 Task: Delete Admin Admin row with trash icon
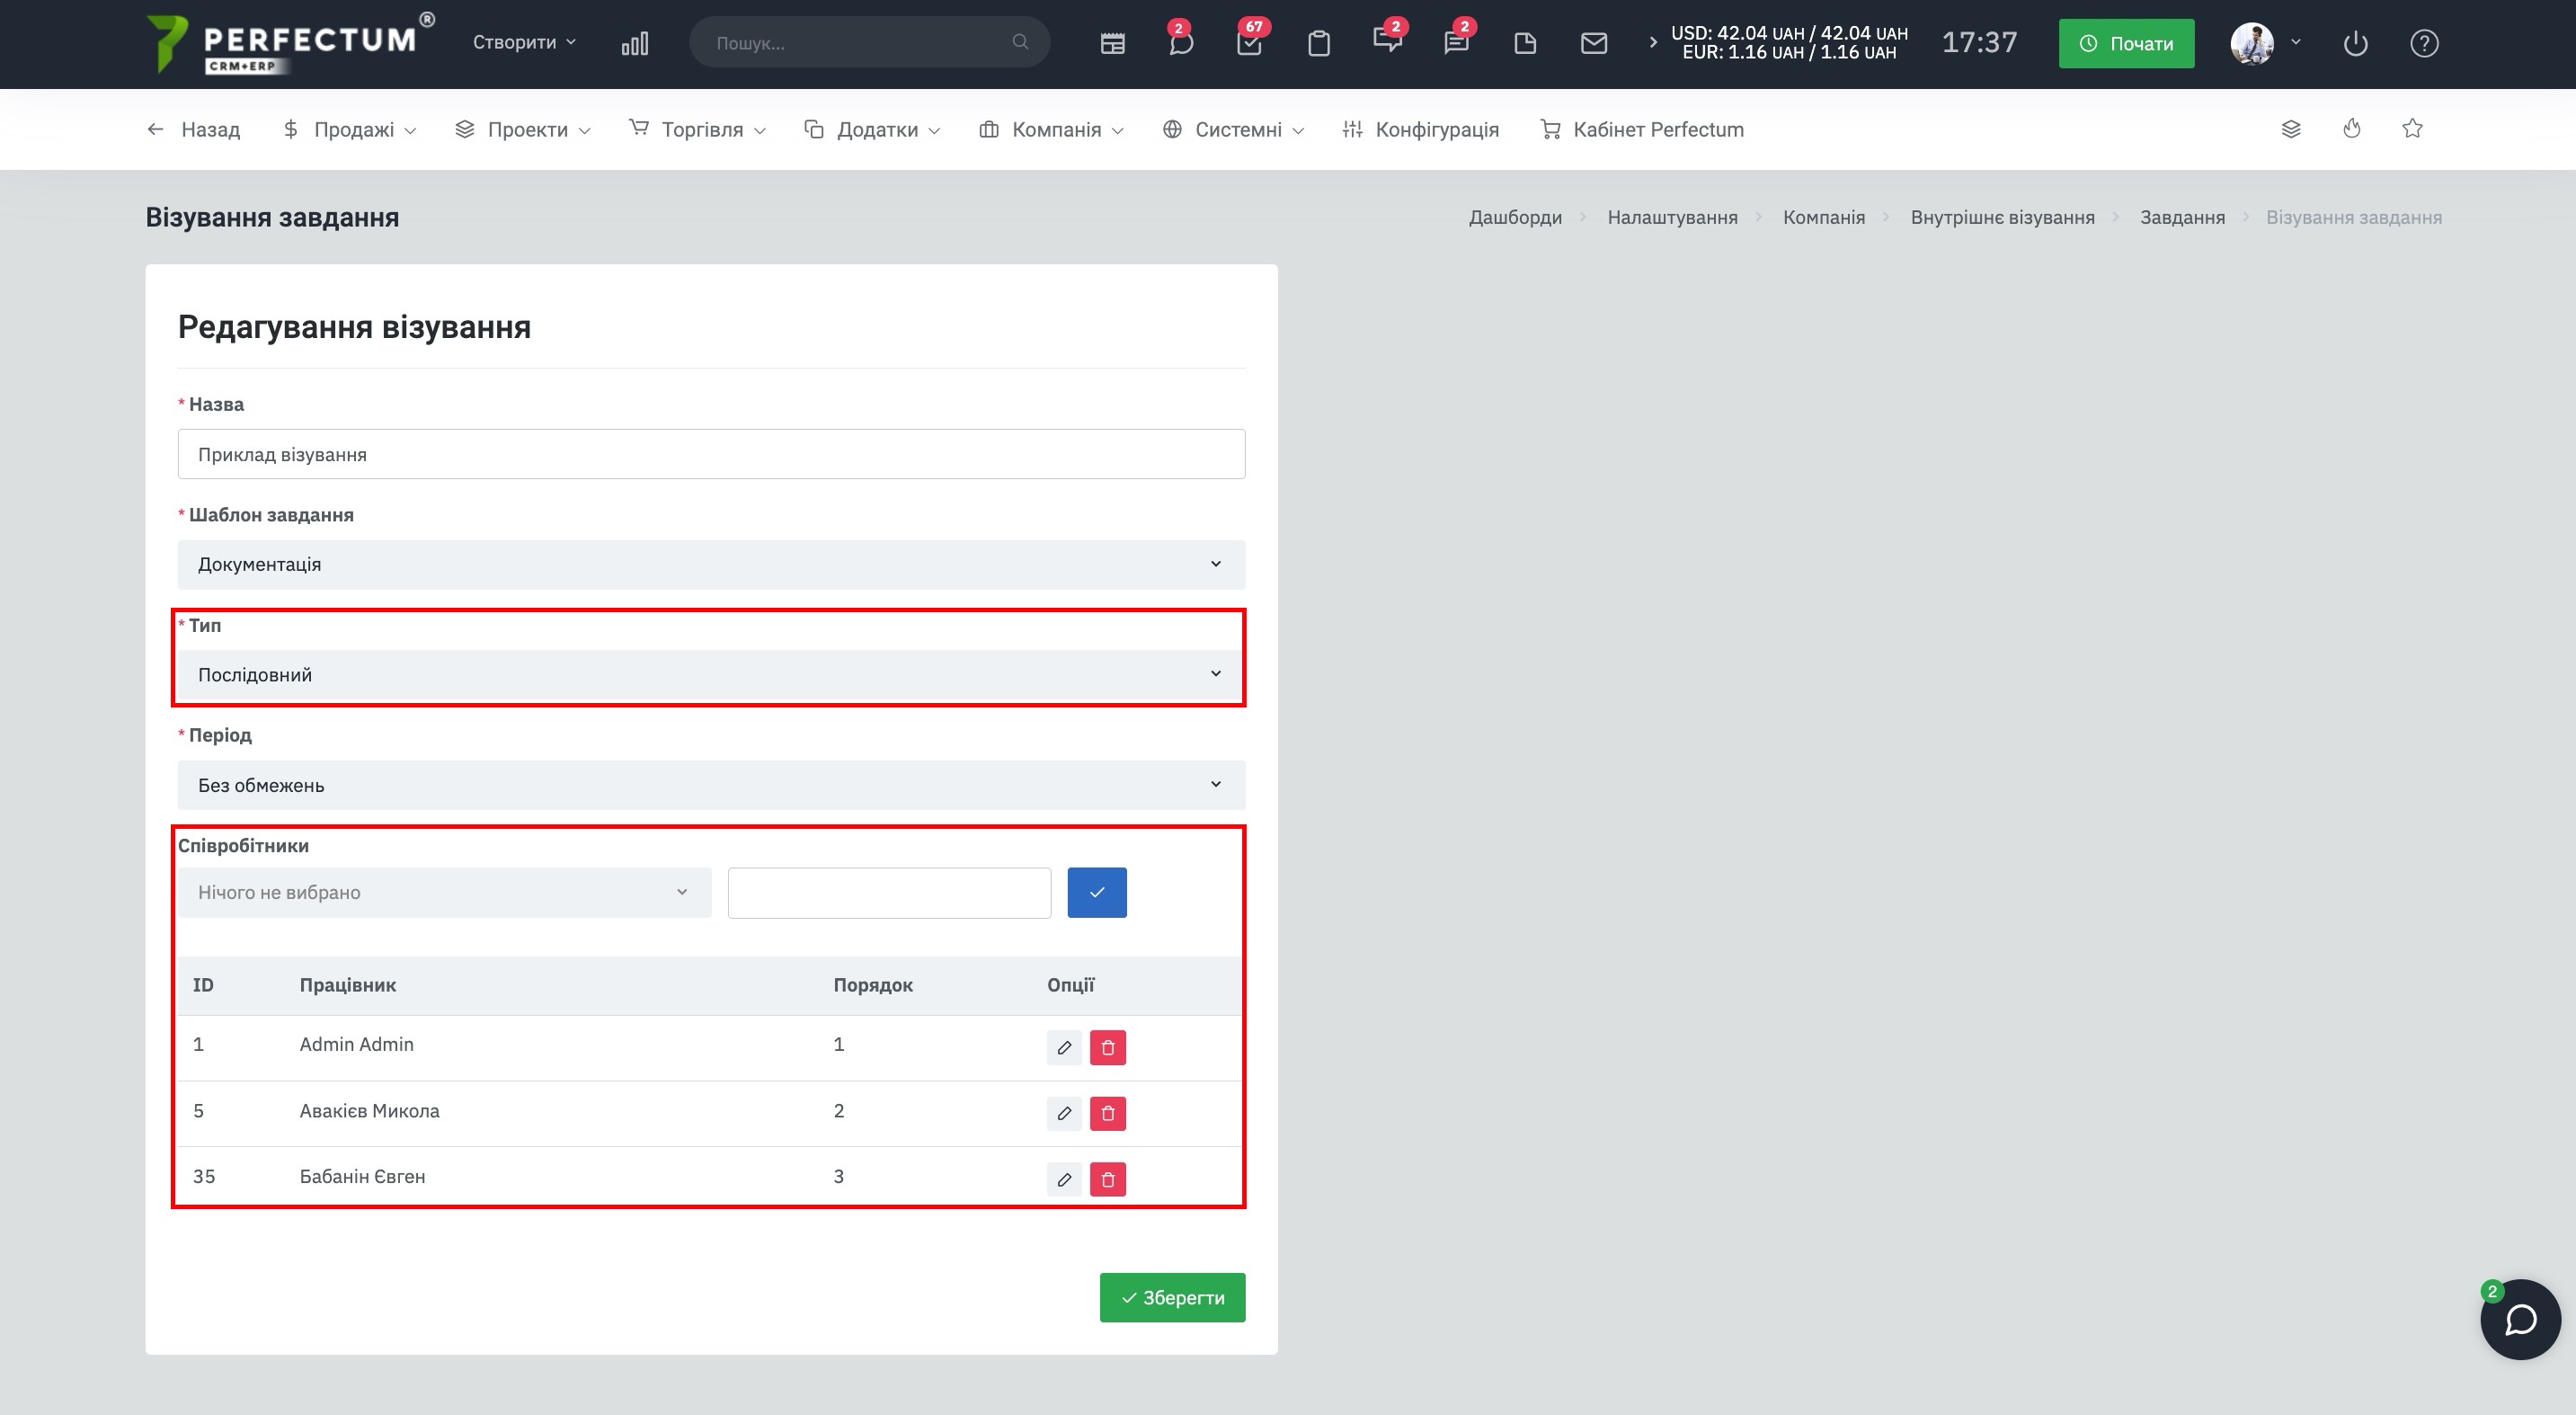pos(1107,1047)
